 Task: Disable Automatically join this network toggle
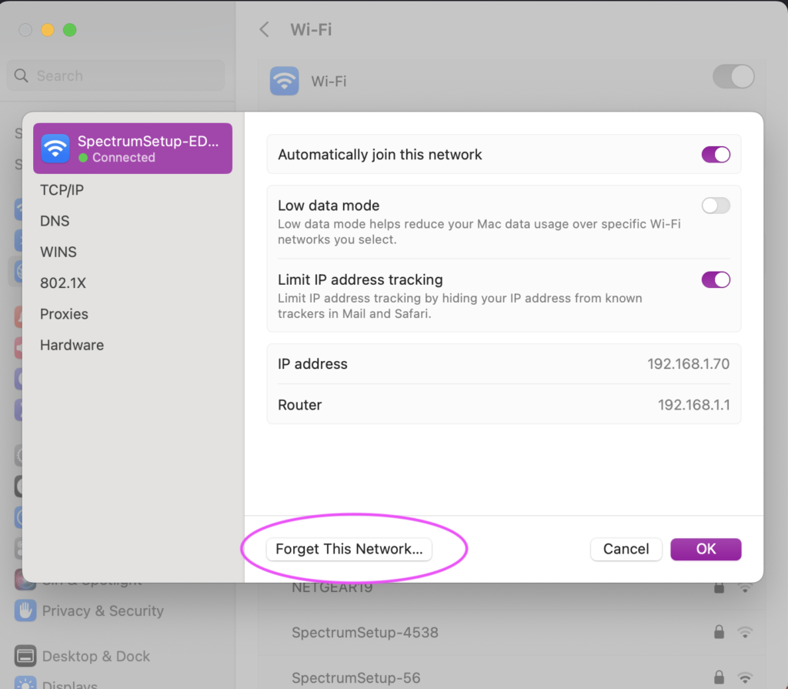point(716,155)
